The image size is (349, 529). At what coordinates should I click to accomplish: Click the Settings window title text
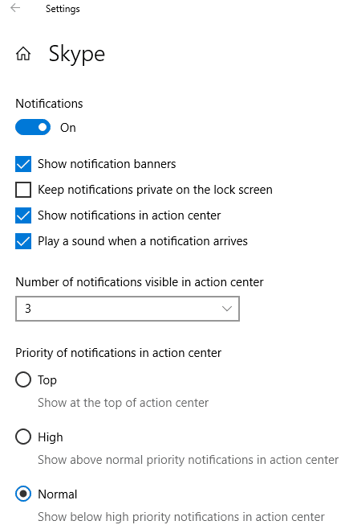coord(63,9)
